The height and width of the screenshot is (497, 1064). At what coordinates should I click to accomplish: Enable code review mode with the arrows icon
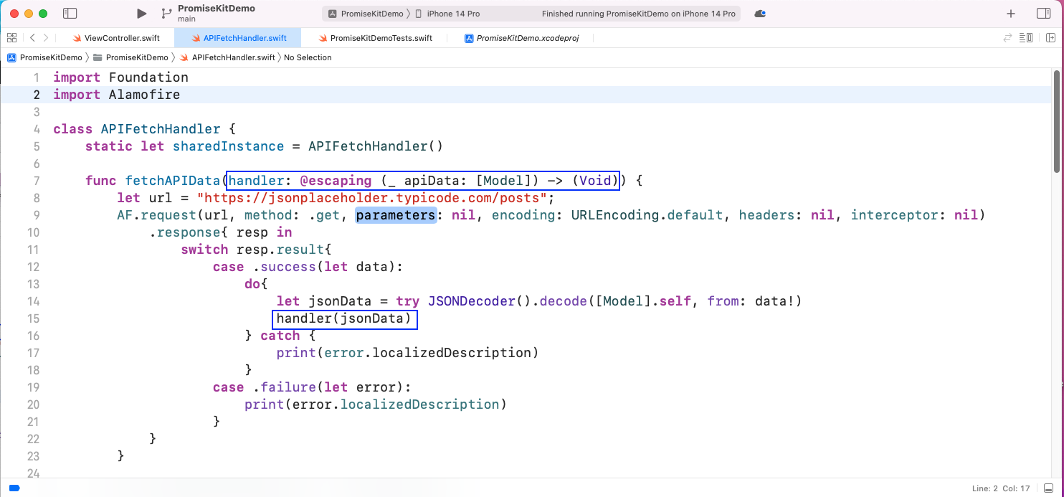coord(1006,37)
